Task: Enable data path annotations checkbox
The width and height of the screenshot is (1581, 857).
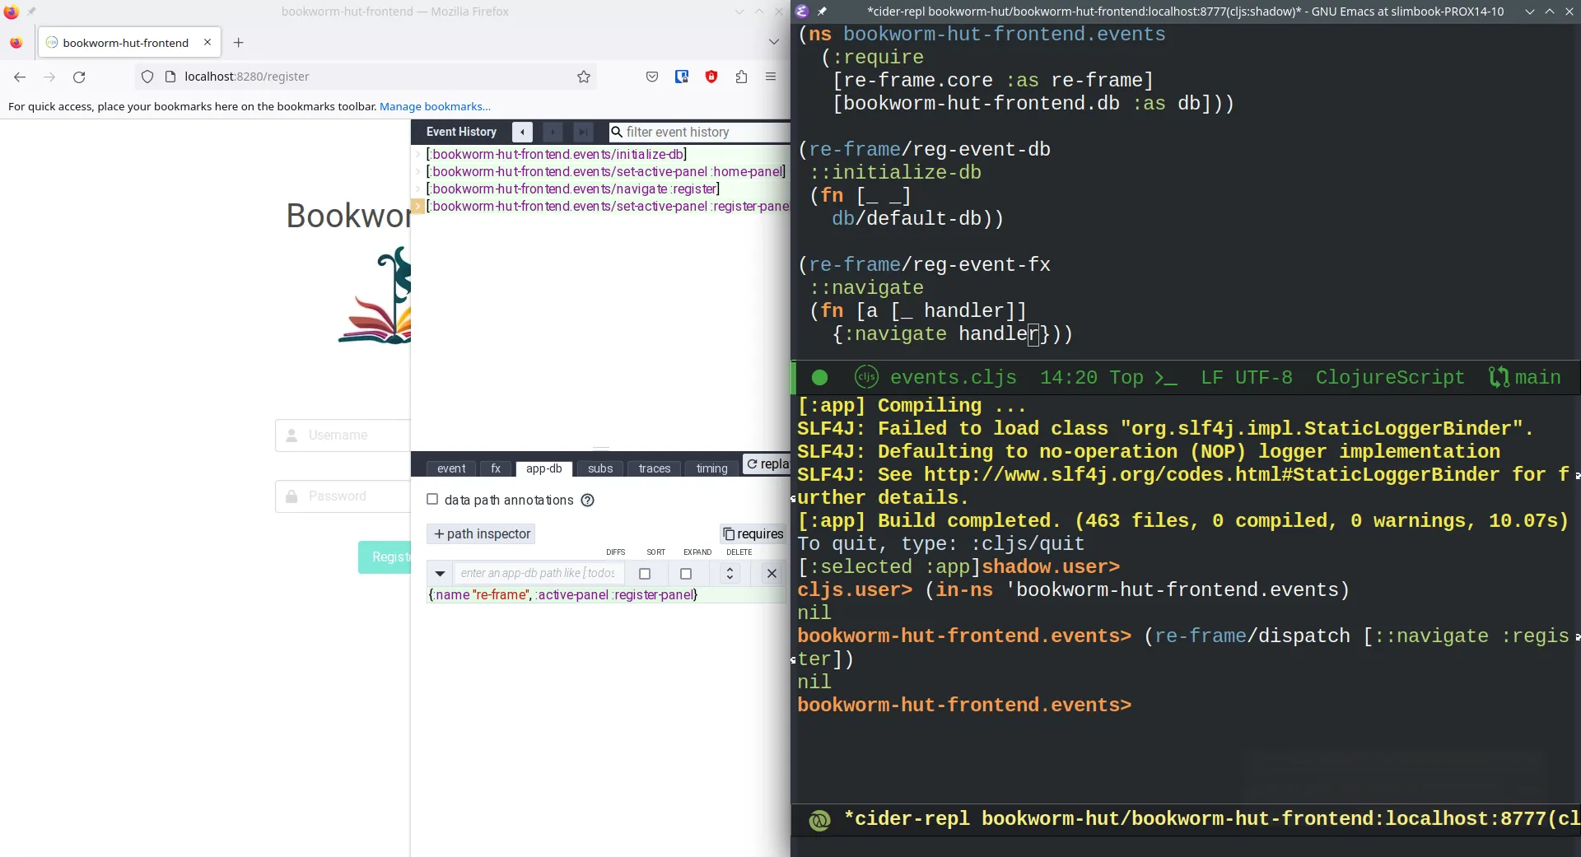Action: coord(432,500)
